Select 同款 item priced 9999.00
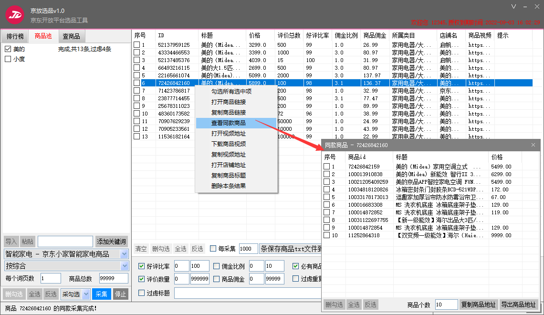The width and height of the screenshot is (544, 315). click(x=501, y=235)
